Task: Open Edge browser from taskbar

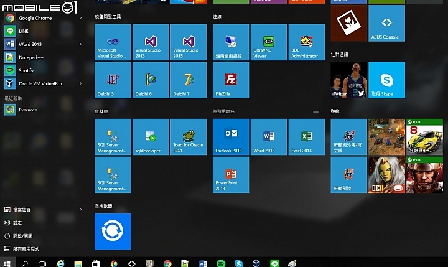Action: tap(60, 263)
